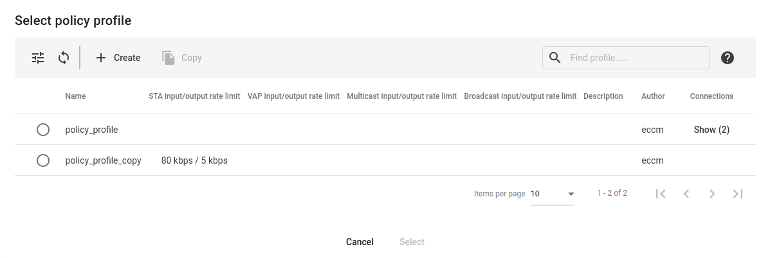The image size is (770, 258).
Task: Show connections for policy_profile
Action: point(711,130)
